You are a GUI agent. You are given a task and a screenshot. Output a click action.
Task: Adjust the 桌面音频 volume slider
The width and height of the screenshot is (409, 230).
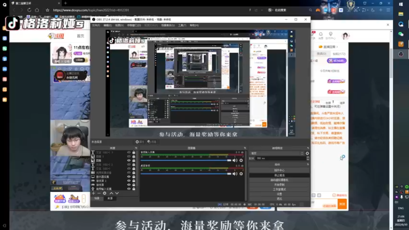[186, 174]
